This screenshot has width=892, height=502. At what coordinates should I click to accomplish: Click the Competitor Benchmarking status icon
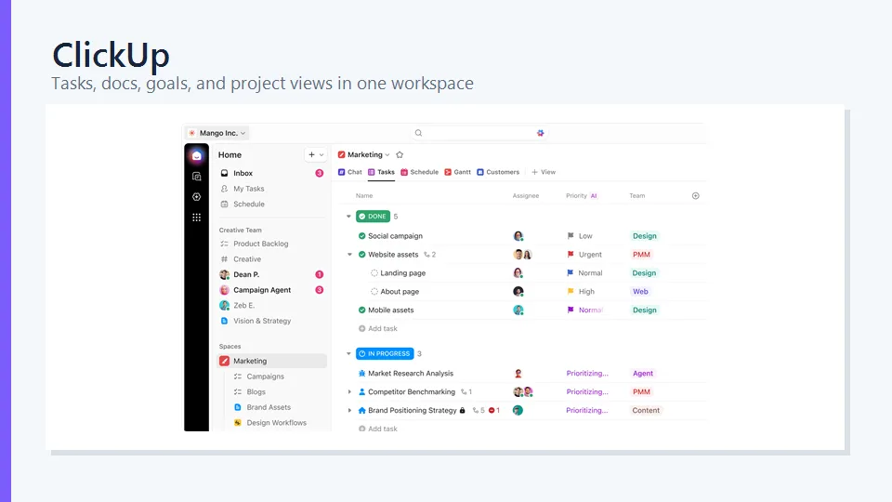coord(361,392)
